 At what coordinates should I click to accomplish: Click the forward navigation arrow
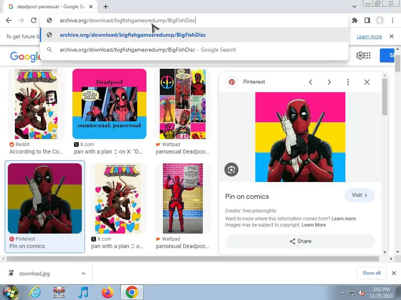click(21, 20)
